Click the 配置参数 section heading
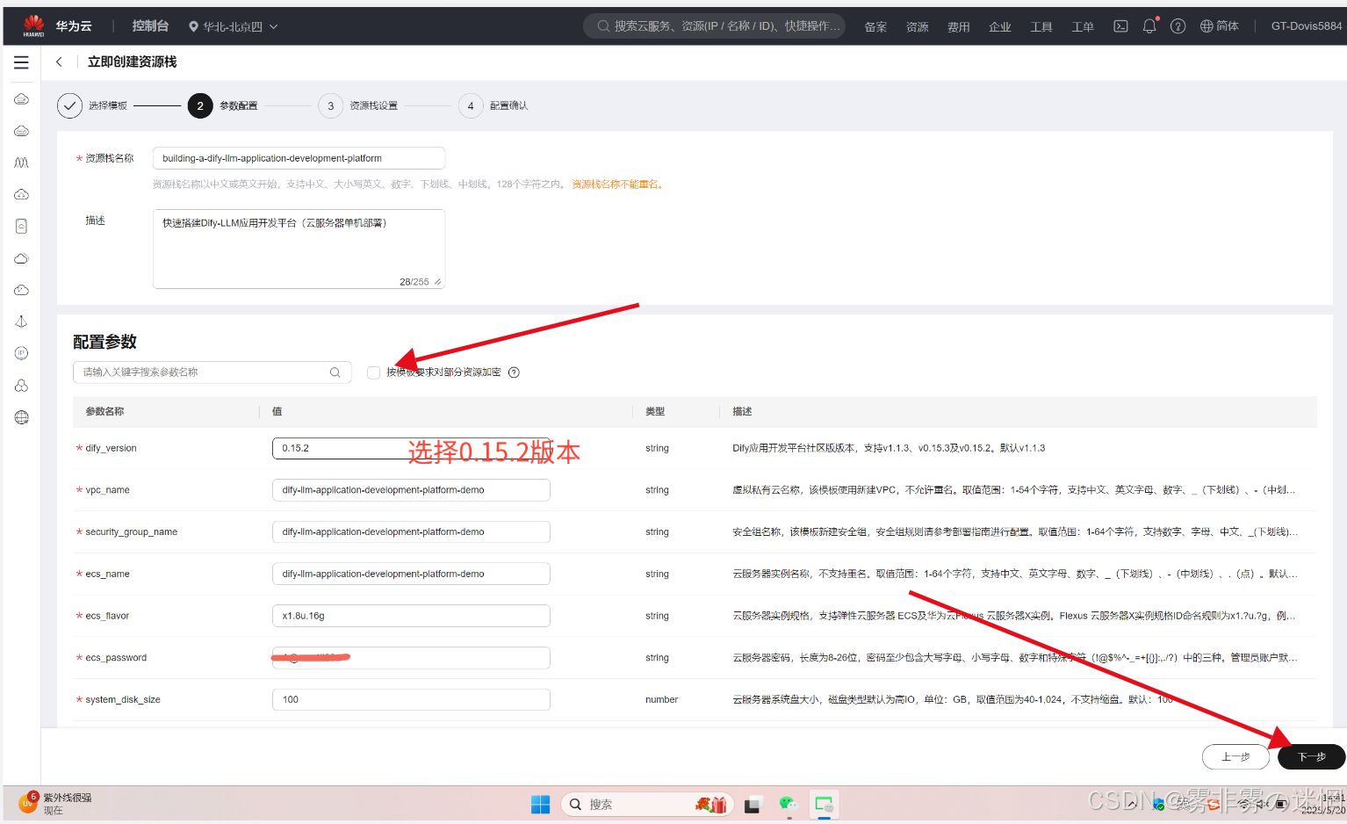Viewport: 1347px width, 824px height. [x=104, y=342]
